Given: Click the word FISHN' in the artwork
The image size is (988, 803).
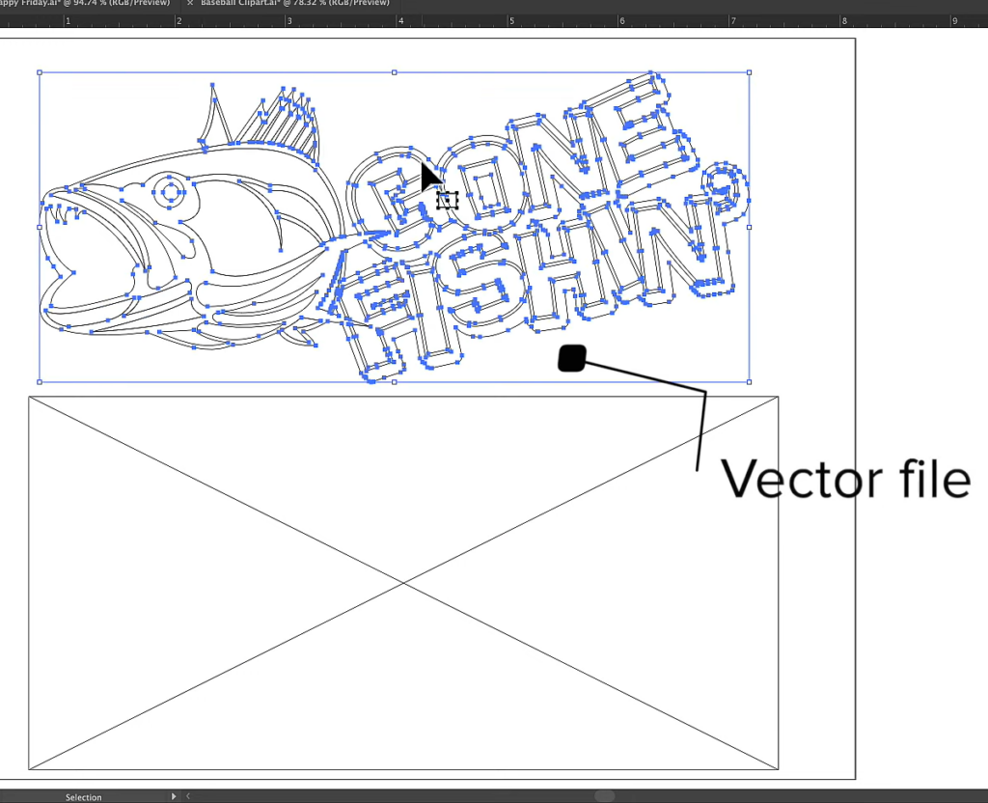Looking at the screenshot, I should pyautogui.click(x=540, y=290).
